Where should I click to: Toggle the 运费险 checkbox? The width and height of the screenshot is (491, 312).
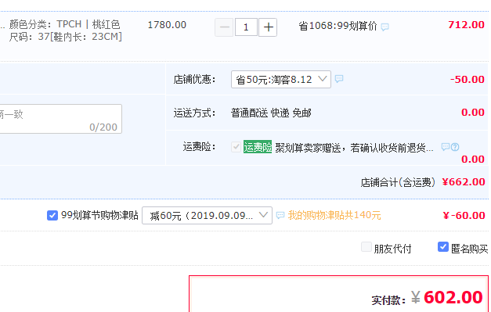(236, 147)
